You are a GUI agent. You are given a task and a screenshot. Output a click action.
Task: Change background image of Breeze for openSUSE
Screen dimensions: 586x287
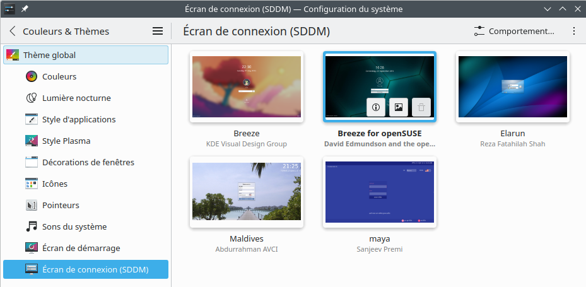(x=399, y=107)
